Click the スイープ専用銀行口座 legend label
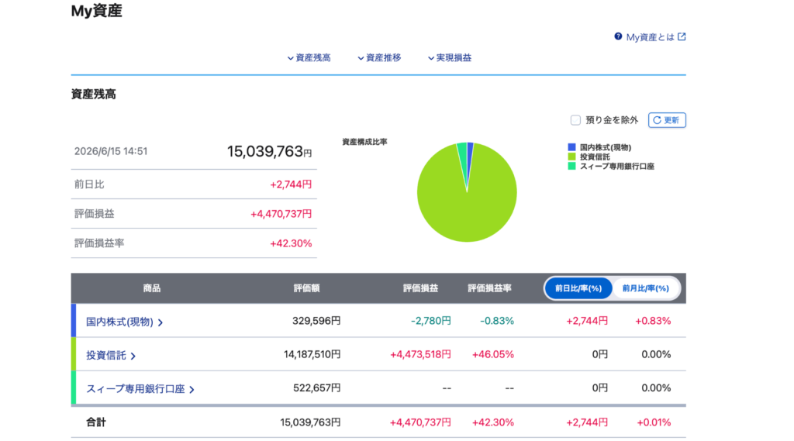This screenshot has width=794, height=441. 616,166
